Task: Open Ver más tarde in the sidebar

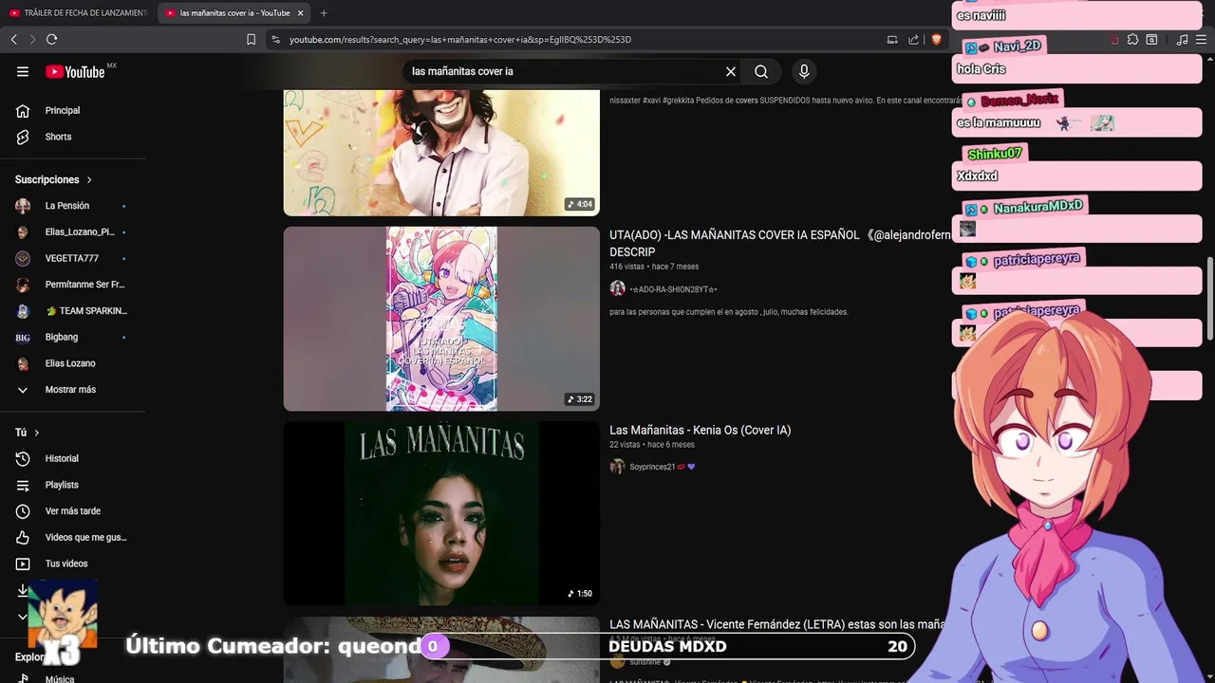Action: coord(73,511)
